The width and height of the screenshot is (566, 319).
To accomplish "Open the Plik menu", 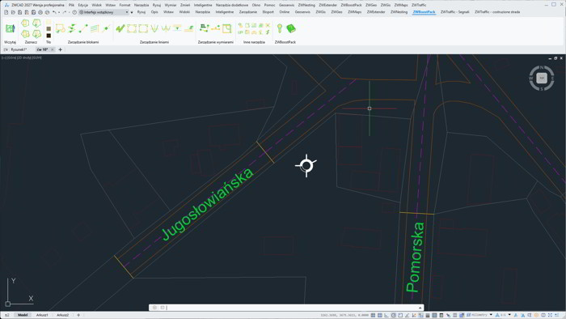I will pyautogui.click(x=71, y=5).
